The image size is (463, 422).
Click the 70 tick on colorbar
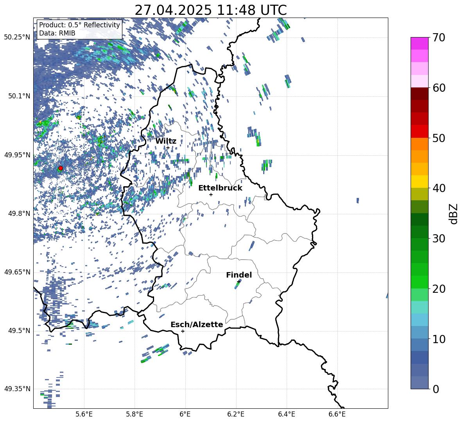(439, 37)
